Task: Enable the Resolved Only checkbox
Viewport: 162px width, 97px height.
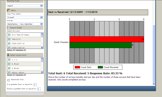Action: point(8,80)
